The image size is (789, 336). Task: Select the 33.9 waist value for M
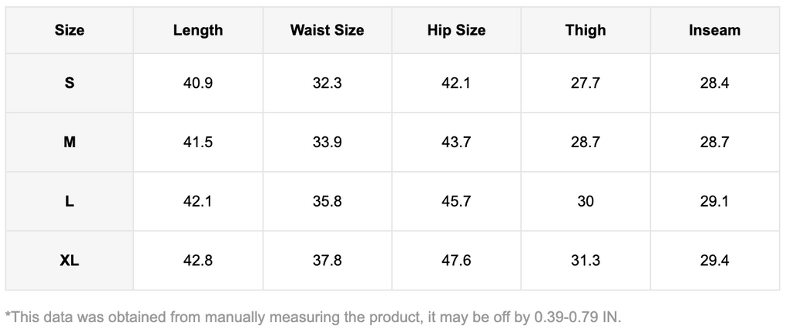click(327, 143)
